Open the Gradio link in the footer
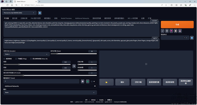This screenshot has width=197, height=105. click(x=101, y=100)
